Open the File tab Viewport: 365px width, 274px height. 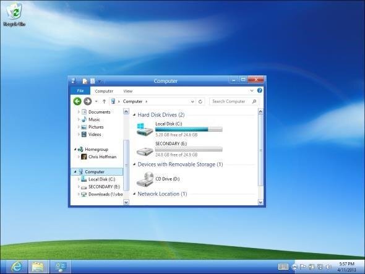pyautogui.click(x=80, y=91)
